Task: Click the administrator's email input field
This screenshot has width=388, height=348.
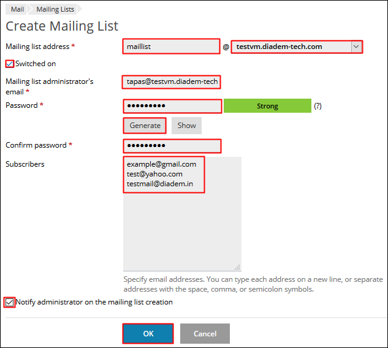Action: pos(171,82)
